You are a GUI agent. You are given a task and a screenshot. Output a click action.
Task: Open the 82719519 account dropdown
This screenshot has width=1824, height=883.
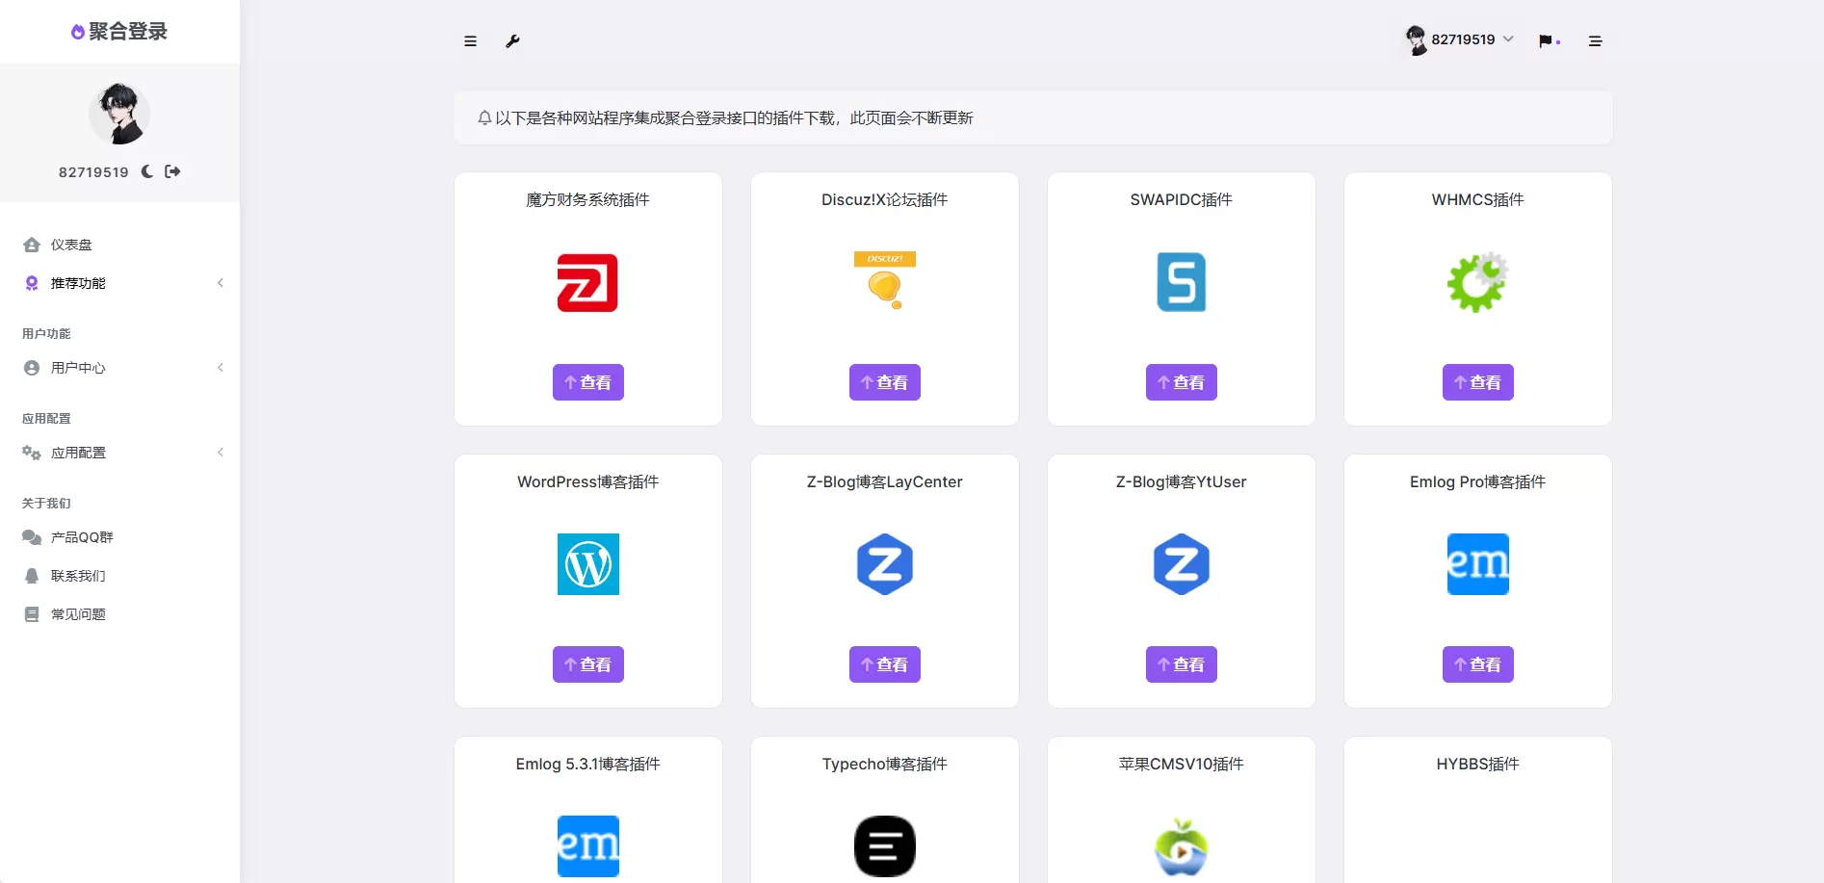tap(1459, 39)
